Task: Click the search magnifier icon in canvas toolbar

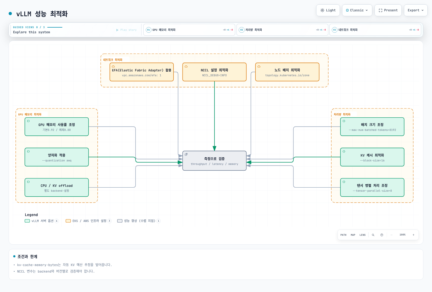Action: click(x=373, y=235)
